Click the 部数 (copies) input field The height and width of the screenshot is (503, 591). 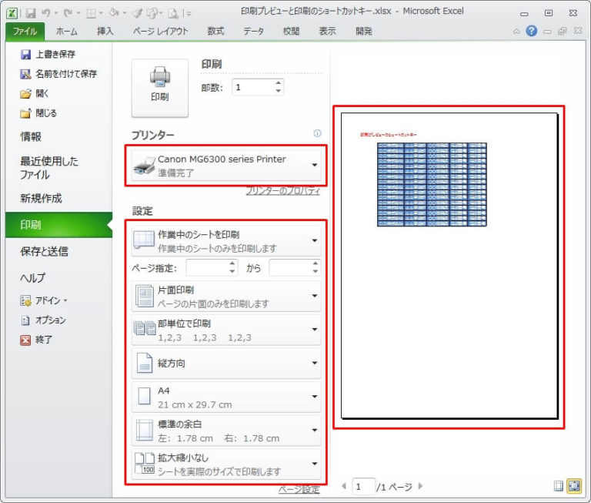[253, 88]
